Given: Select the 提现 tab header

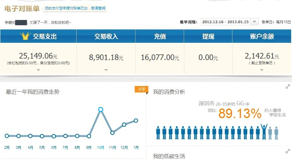Looking at the screenshot, I should pos(208,37).
